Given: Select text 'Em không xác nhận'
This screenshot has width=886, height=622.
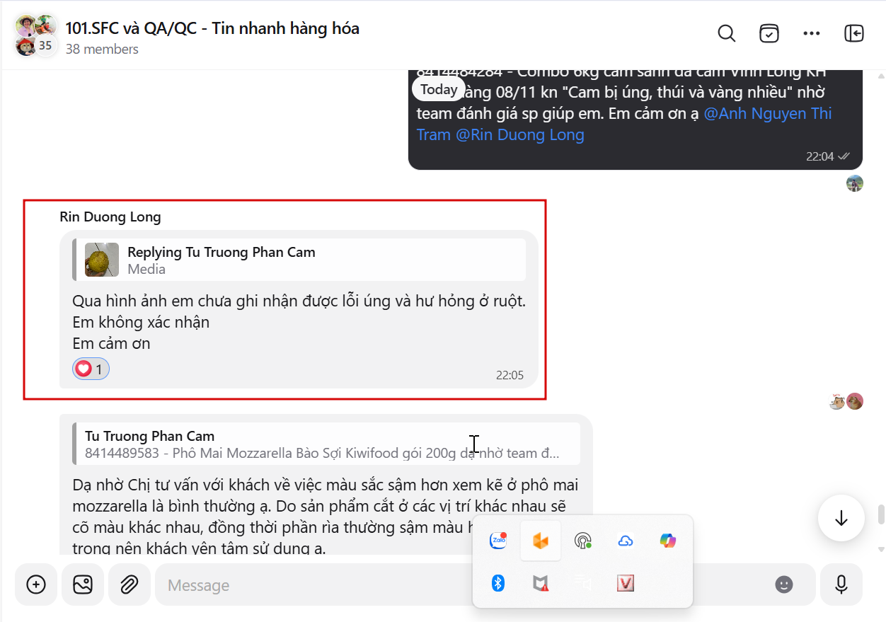Looking at the screenshot, I should coord(141,322).
